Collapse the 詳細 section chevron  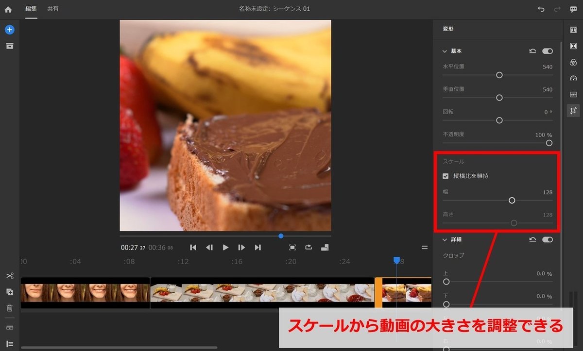tap(445, 239)
